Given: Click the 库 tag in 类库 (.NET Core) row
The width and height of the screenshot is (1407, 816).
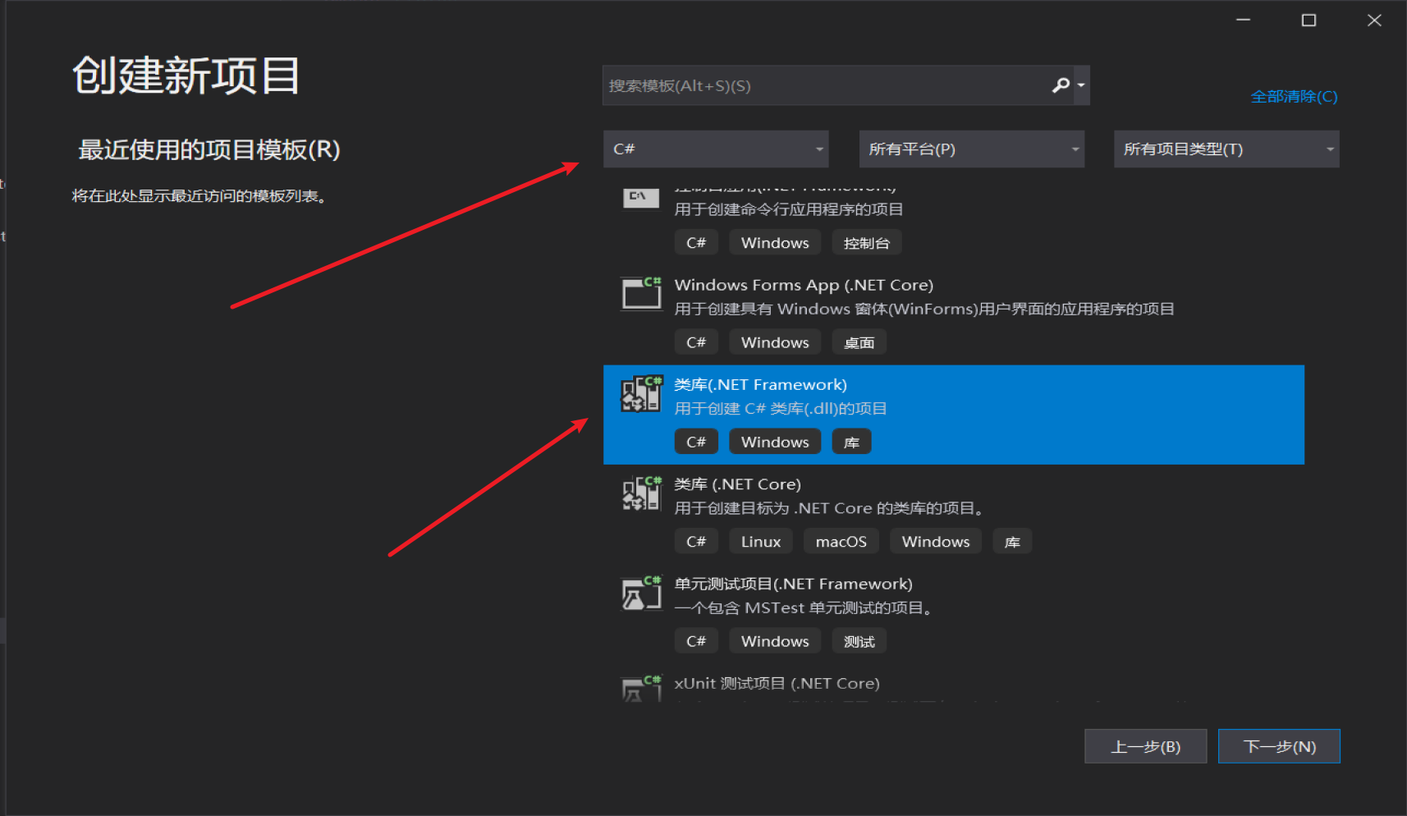Looking at the screenshot, I should click(1012, 542).
